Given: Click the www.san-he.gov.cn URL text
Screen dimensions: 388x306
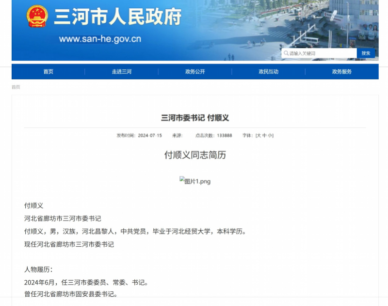Looking at the screenshot, I should (100, 39).
